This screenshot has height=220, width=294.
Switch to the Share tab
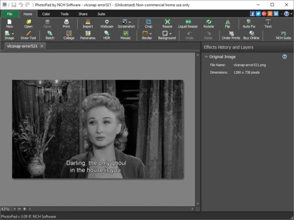coord(83,14)
